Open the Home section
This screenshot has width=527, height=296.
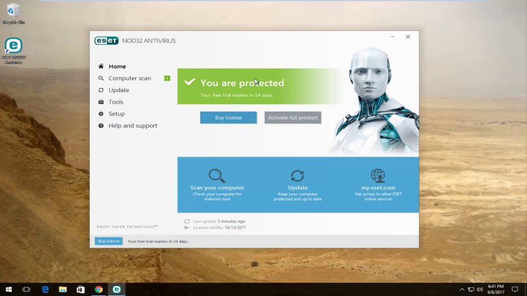pyautogui.click(x=117, y=66)
